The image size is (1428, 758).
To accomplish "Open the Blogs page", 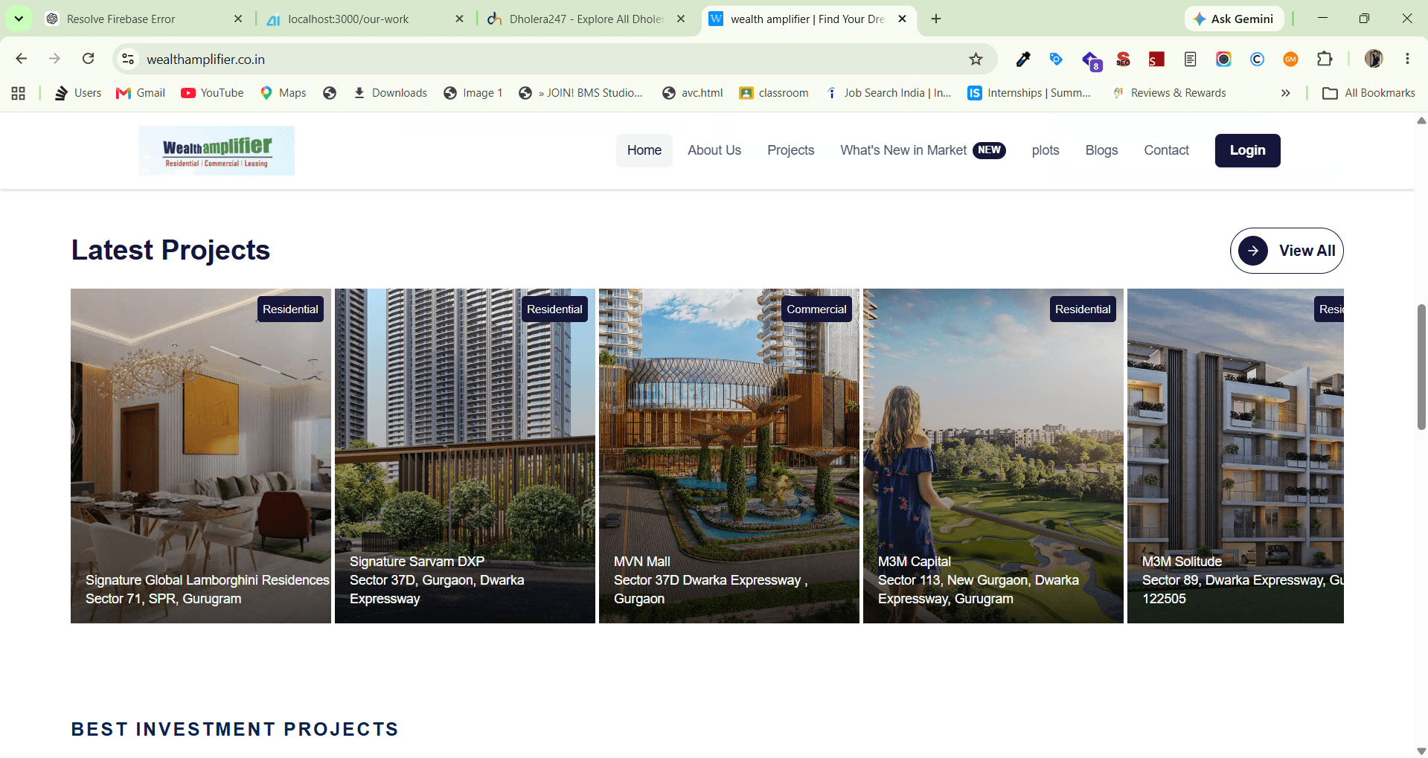I will point(1101,150).
